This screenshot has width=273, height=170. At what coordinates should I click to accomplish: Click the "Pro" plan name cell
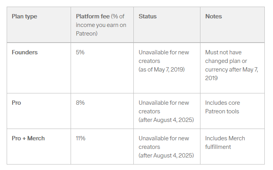coord(16,103)
